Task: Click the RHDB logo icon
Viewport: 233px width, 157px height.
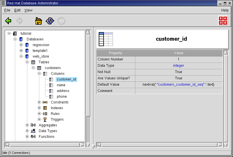Action: pos(223,21)
